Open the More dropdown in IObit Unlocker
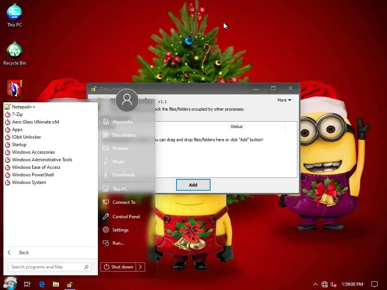 (284, 100)
